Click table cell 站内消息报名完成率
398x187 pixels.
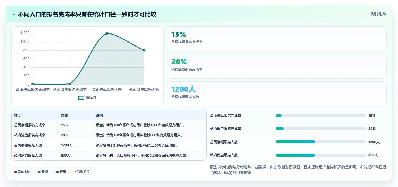pos(30,135)
